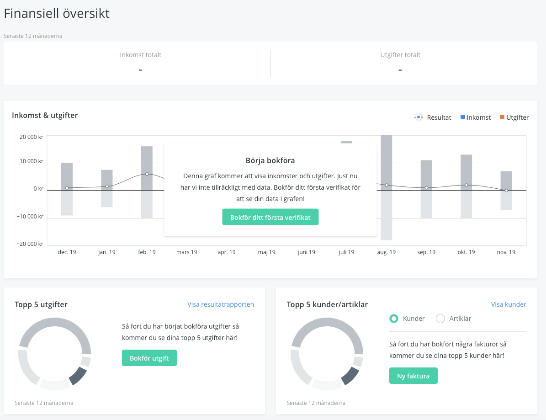This screenshot has width=546, height=420.
Task: Click the Inkomst totalt summary value
Action: pyautogui.click(x=140, y=69)
